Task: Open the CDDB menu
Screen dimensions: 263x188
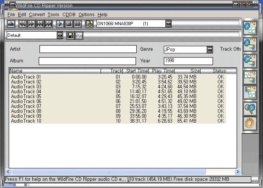Action: pyautogui.click(x=69, y=15)
